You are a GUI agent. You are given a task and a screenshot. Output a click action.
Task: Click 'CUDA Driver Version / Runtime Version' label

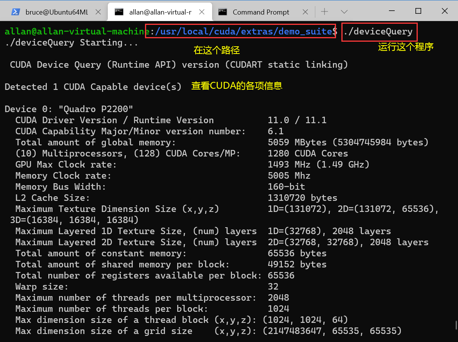click(114, 120)
